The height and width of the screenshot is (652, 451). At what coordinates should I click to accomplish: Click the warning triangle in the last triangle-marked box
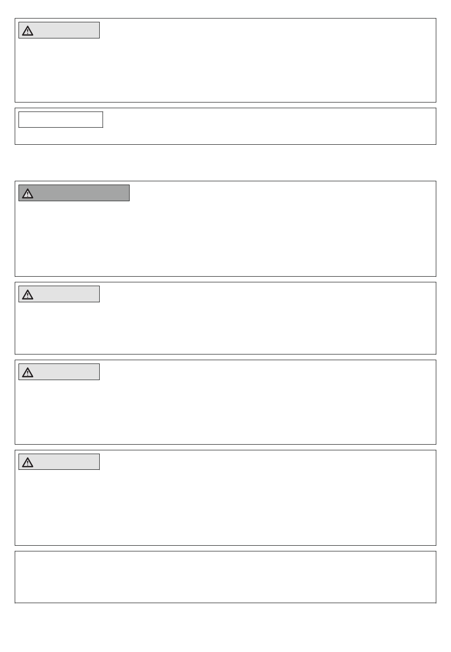click(28, 463)
